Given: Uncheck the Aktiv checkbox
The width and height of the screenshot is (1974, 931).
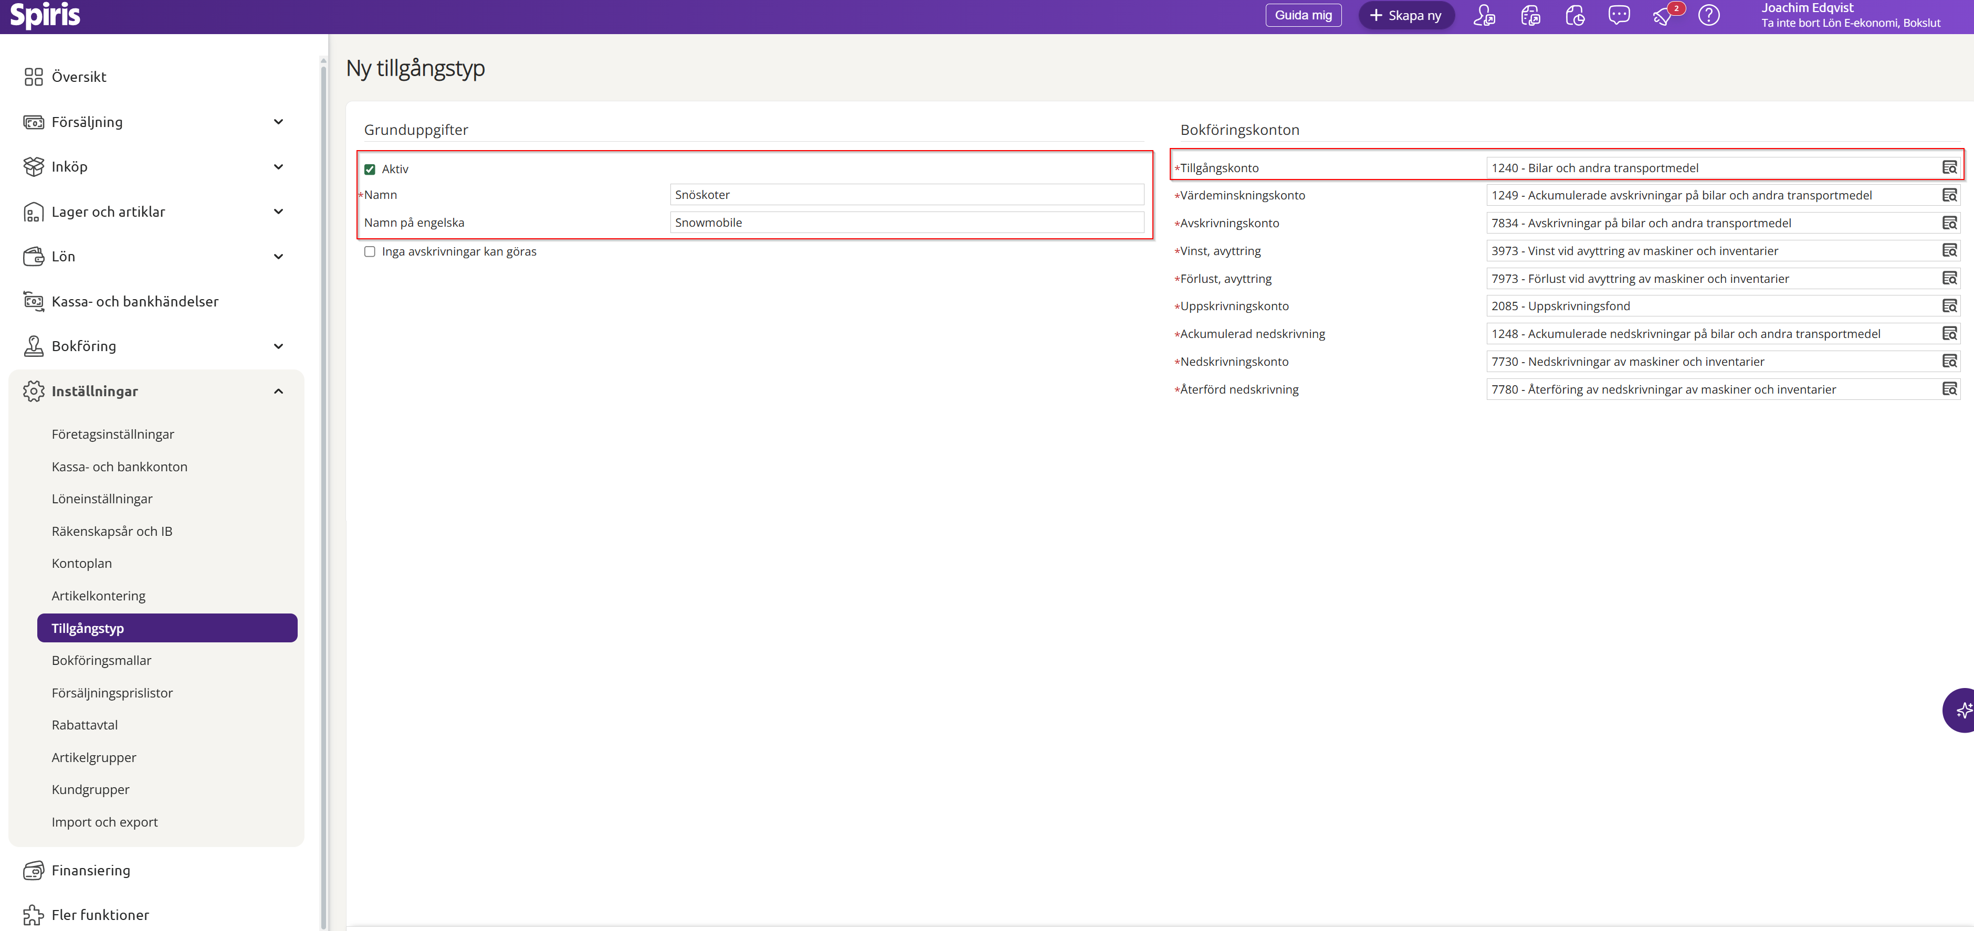Looking at the screenshot, I should pos(370,170).
